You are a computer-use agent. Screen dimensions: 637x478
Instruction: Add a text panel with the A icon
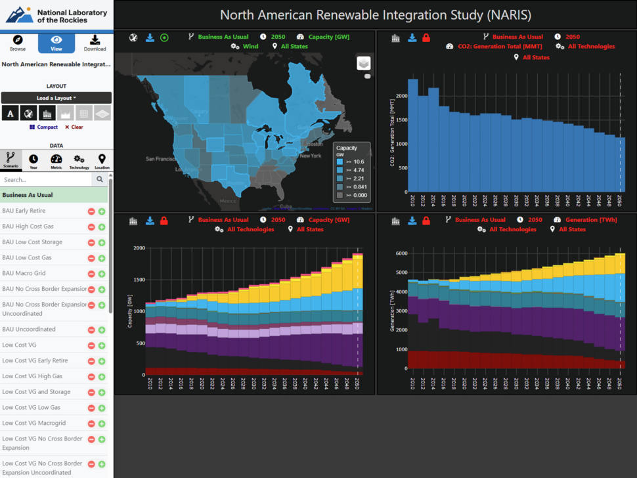coord(10,114)
